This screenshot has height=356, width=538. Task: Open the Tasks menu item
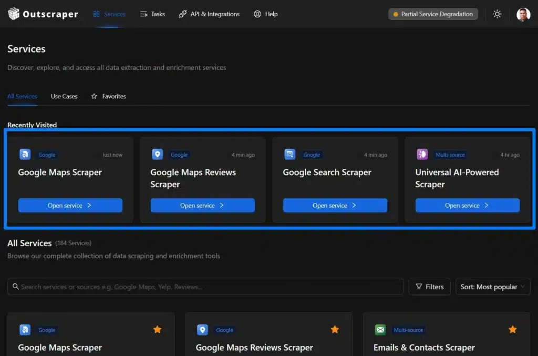click(x=152, y=14)
